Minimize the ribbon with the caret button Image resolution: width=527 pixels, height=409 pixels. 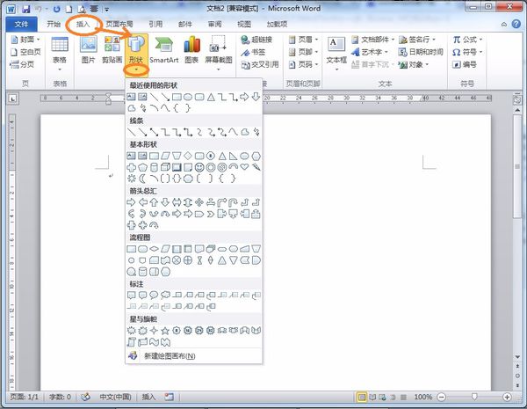(504, 25)
